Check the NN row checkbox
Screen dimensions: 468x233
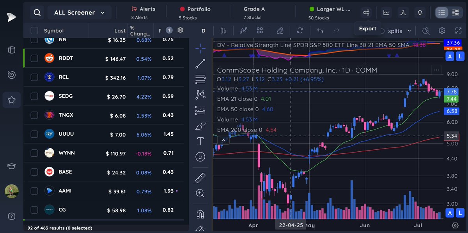tap(34, 40)
